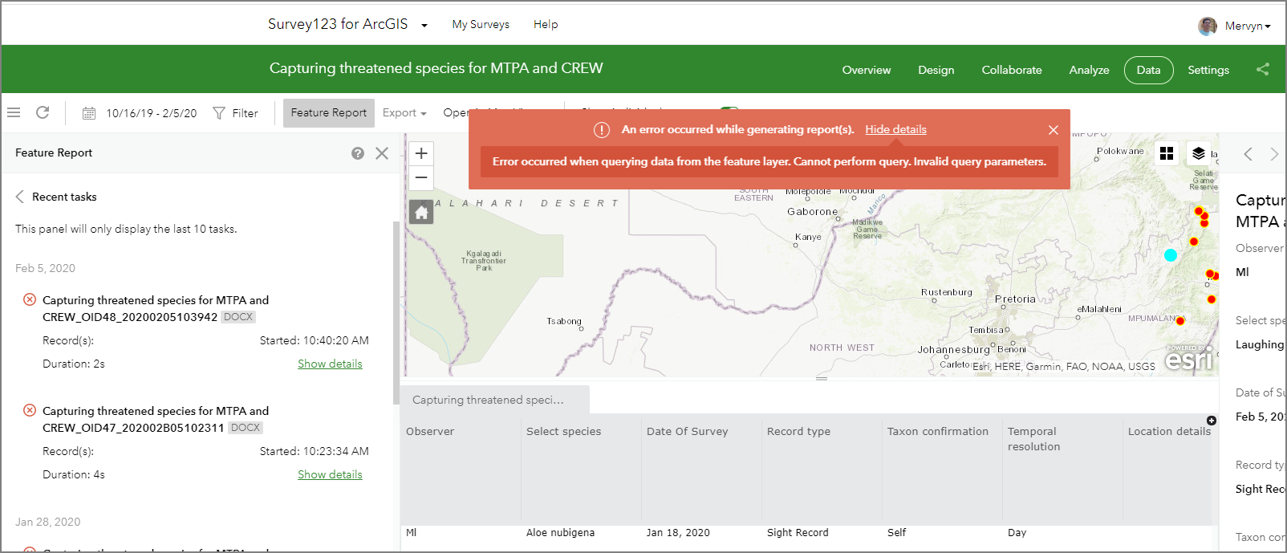Go to the previous record arrow
The width and height of the screenshot is (1287, 553).
[1248, 154]
